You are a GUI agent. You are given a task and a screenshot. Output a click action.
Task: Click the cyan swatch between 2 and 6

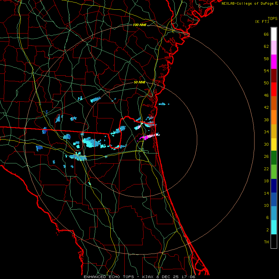click(x=274, y=227)
